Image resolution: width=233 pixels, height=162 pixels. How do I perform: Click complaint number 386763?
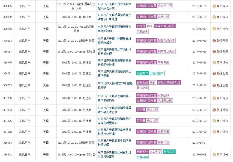coord(8,143)
